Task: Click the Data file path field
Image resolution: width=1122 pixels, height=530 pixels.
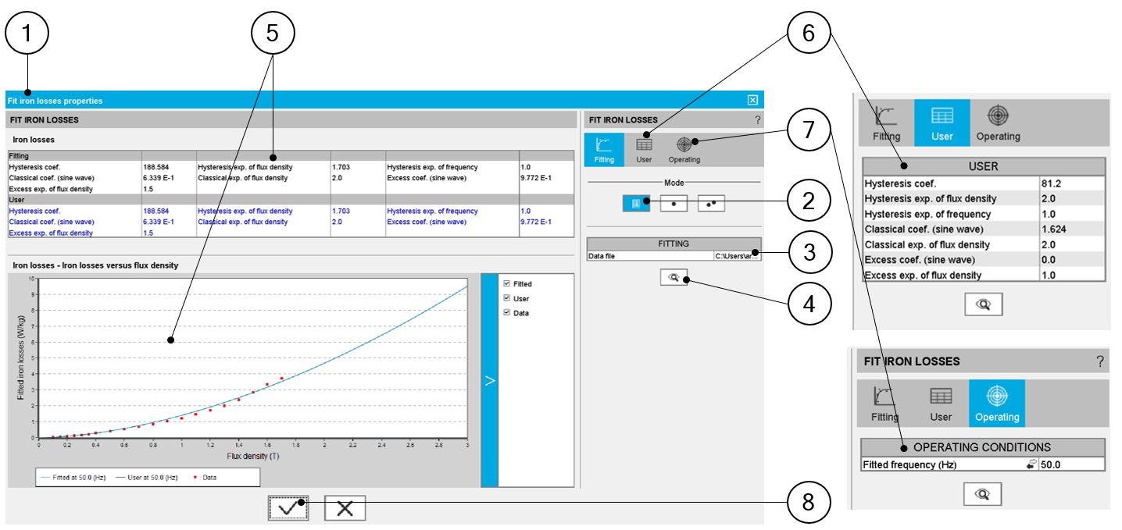Action: coord(735,255)
